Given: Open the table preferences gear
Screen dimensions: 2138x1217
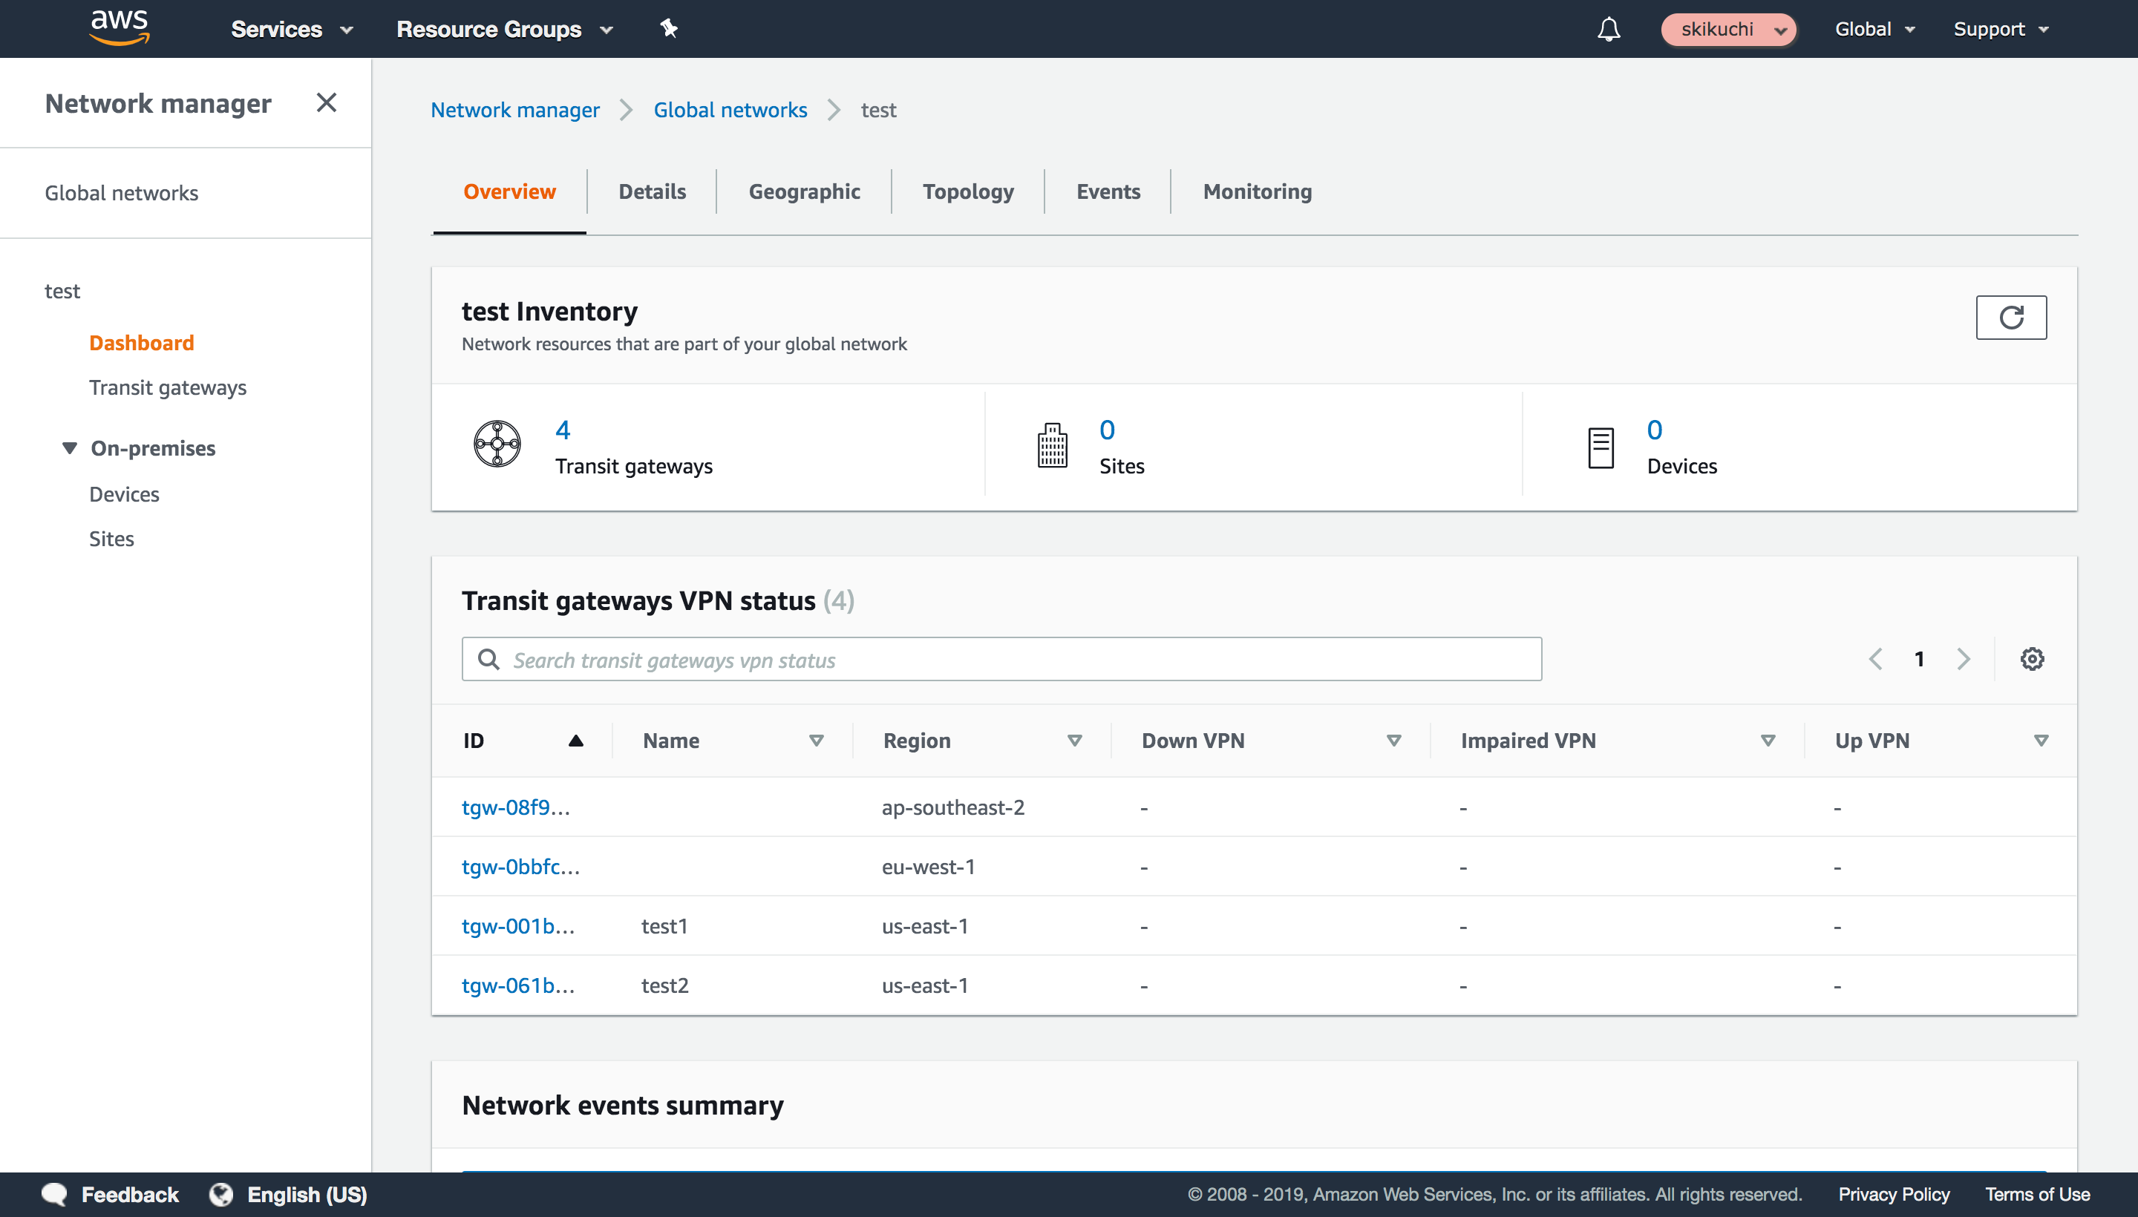Looking at the screenshot, I should coord(2032,659).
